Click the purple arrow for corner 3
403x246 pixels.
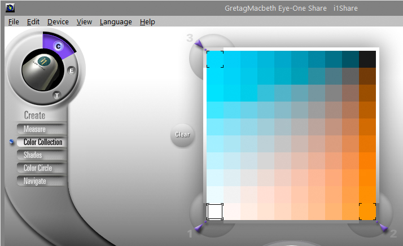(x=199, y=43)
